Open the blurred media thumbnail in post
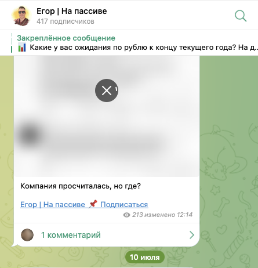 coord(107,116)
